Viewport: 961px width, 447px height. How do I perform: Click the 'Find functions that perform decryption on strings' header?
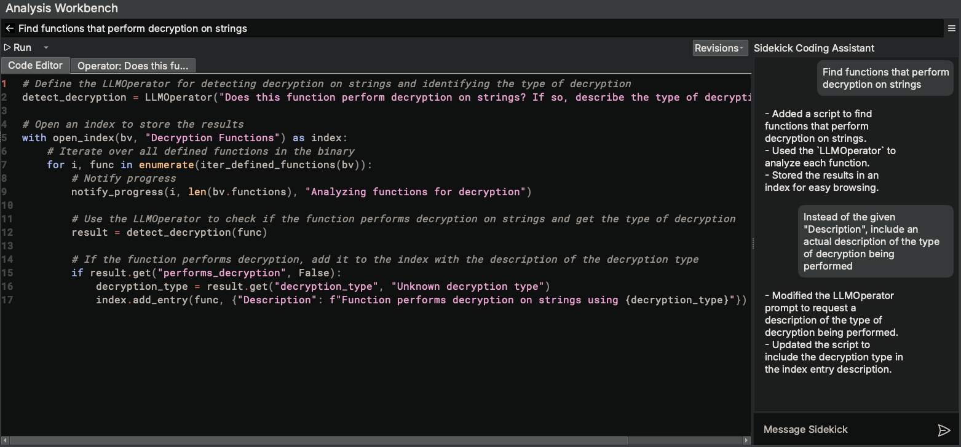133,28
